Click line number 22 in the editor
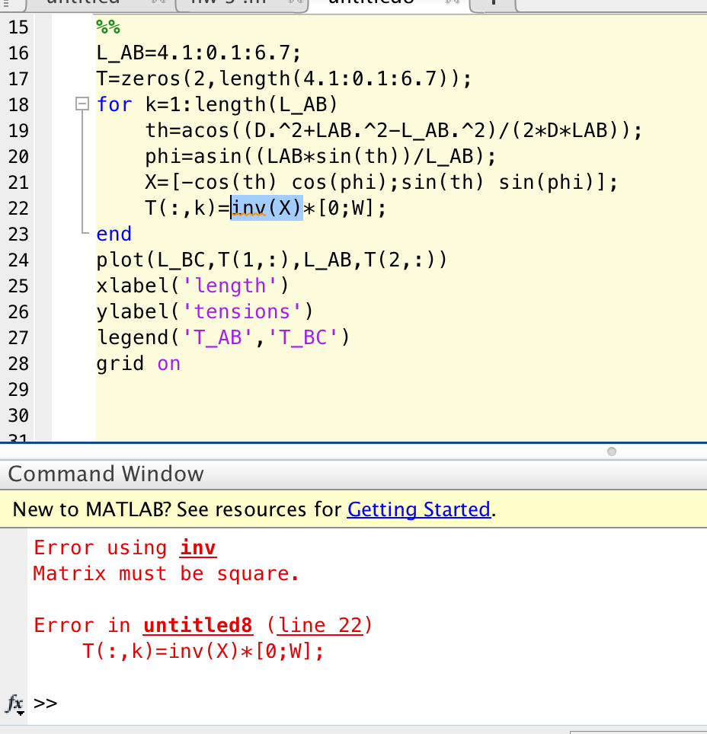The width and height of the screenshot is (707, 734). pyautogui.click(x=18, y=207)
